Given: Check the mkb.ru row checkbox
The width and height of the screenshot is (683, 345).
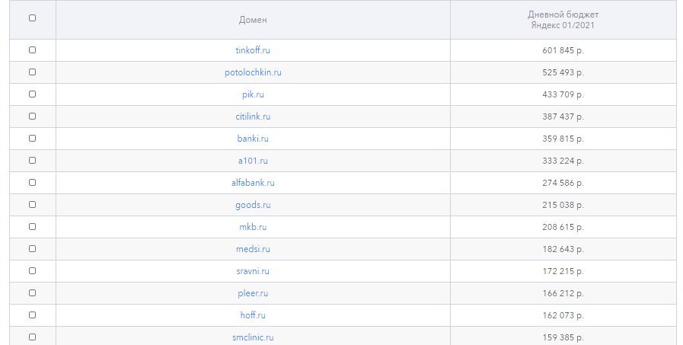Looking at the screenshot, I should 32,226.
